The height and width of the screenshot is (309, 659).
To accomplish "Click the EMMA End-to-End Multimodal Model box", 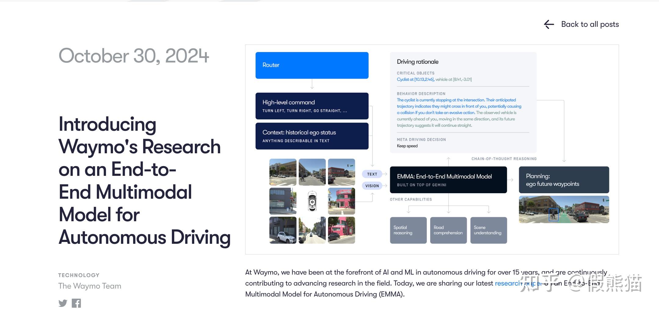I will (448, 180).
